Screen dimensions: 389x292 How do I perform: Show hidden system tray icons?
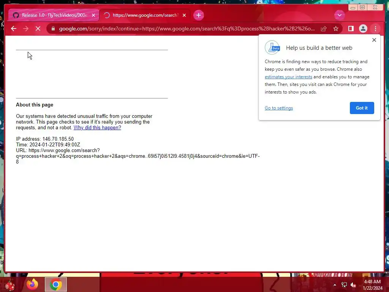(x=335, y=285)
